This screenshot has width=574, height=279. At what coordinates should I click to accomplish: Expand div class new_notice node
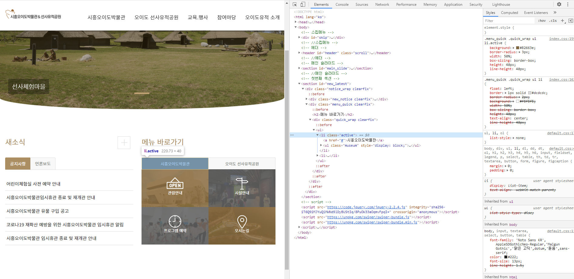pyautogui.click(x=306, y=99)
